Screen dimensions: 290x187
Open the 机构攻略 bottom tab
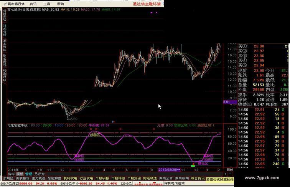(70, 178)
